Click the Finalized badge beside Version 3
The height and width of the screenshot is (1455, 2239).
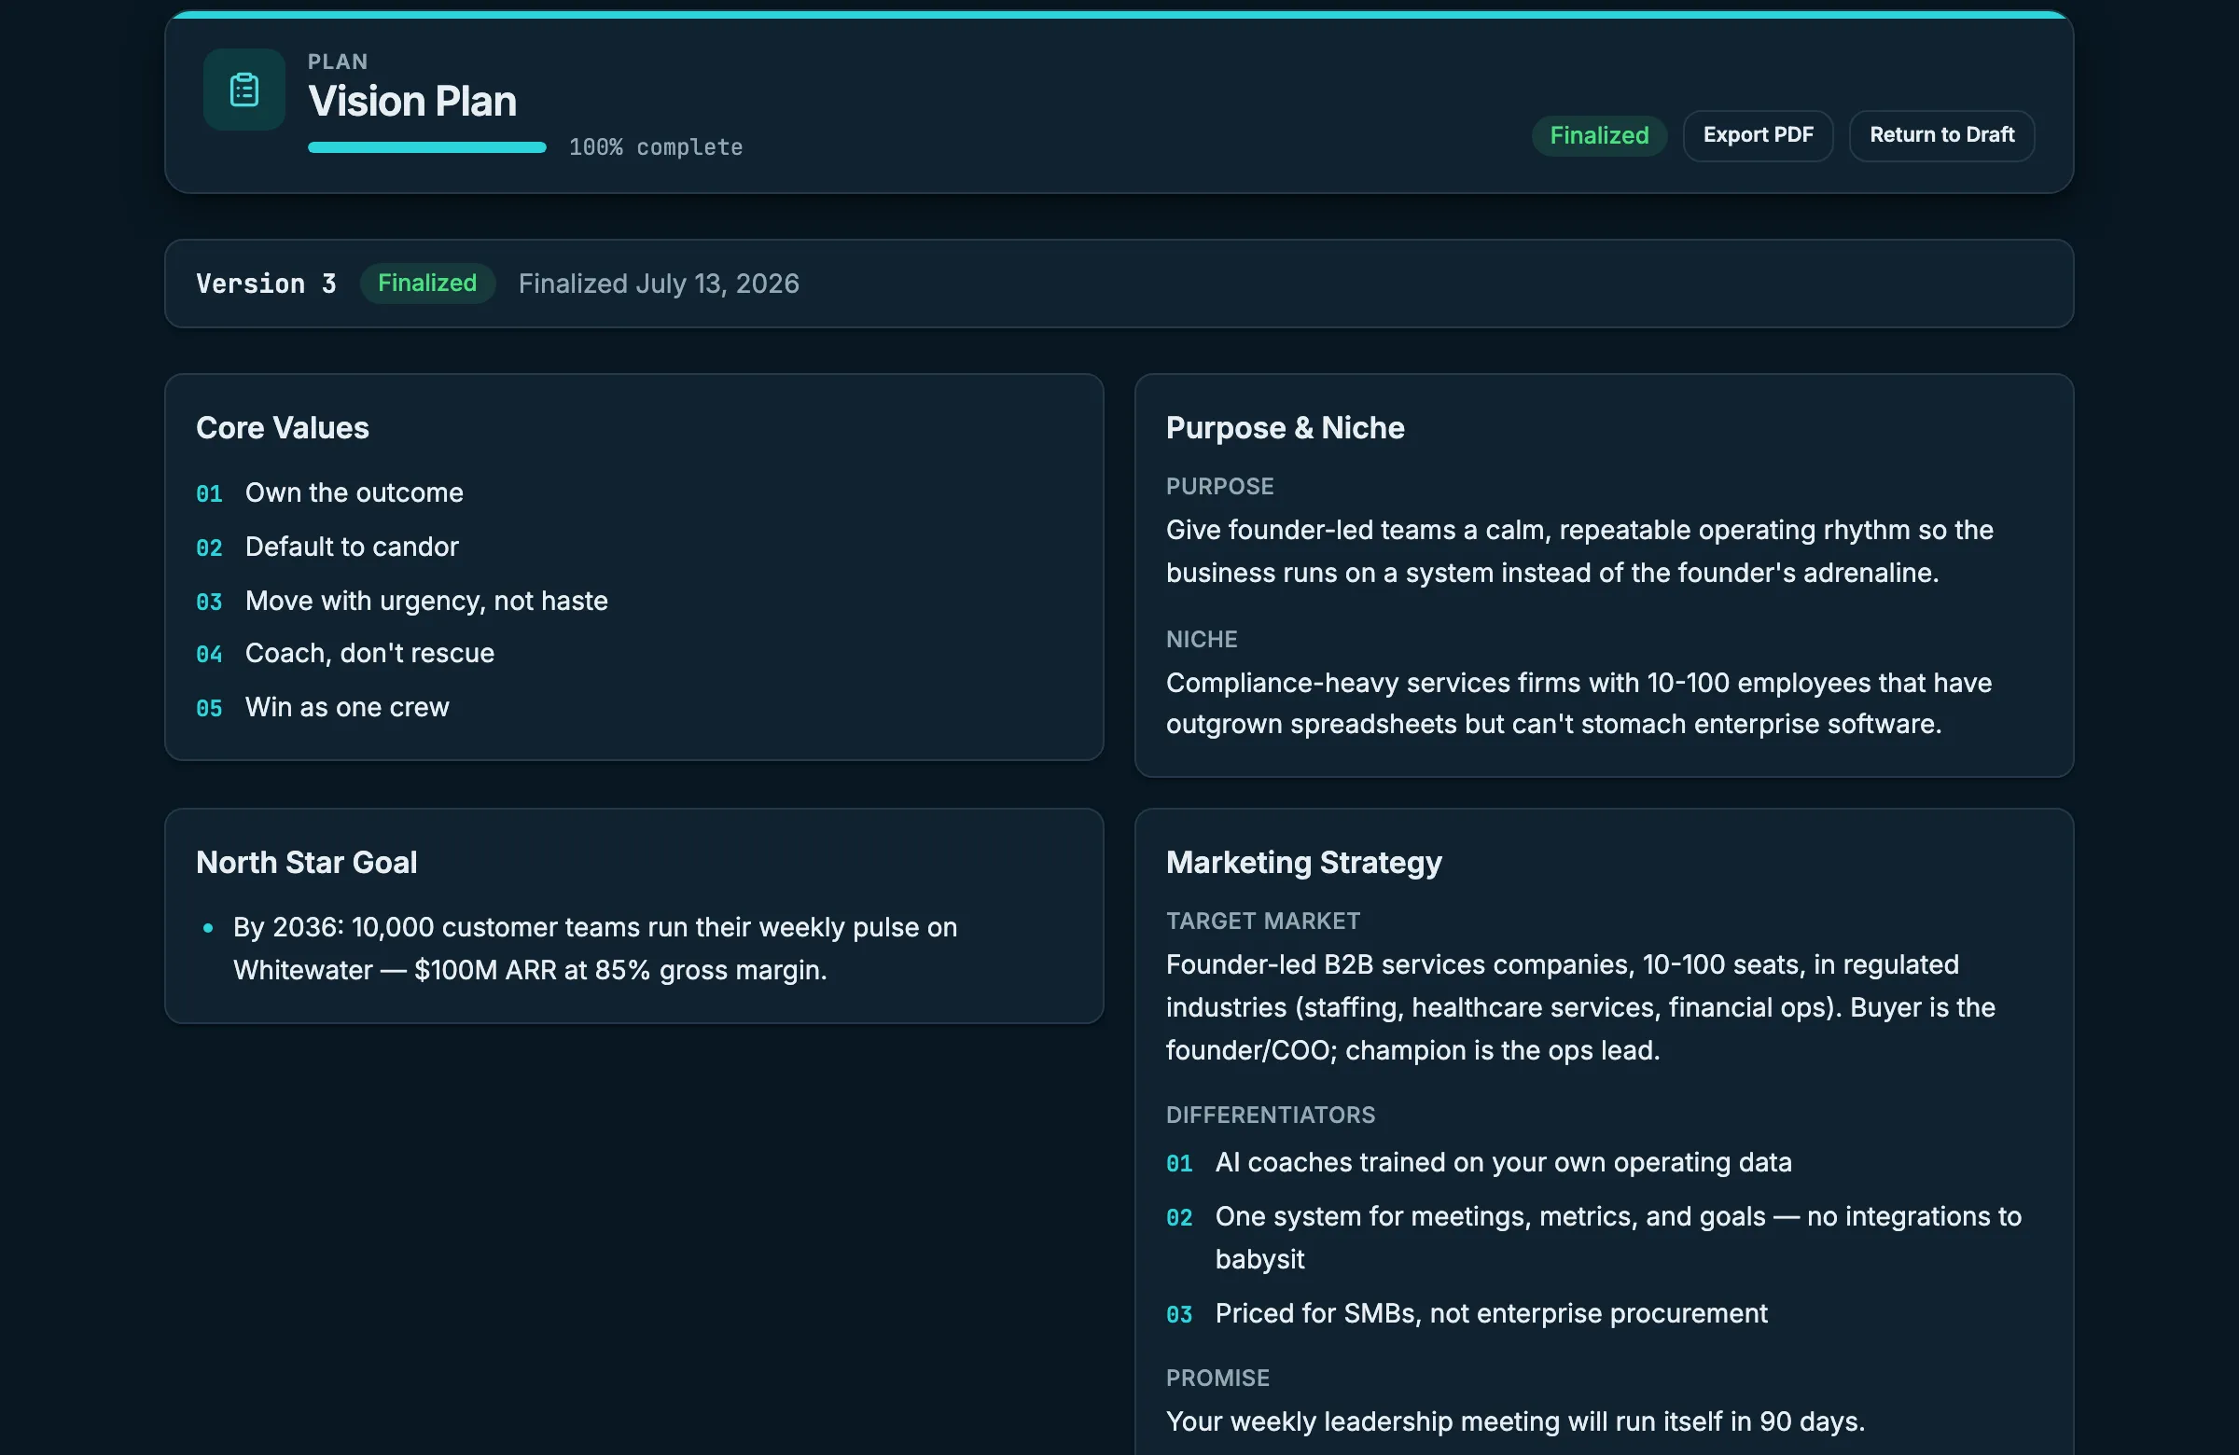427,284
